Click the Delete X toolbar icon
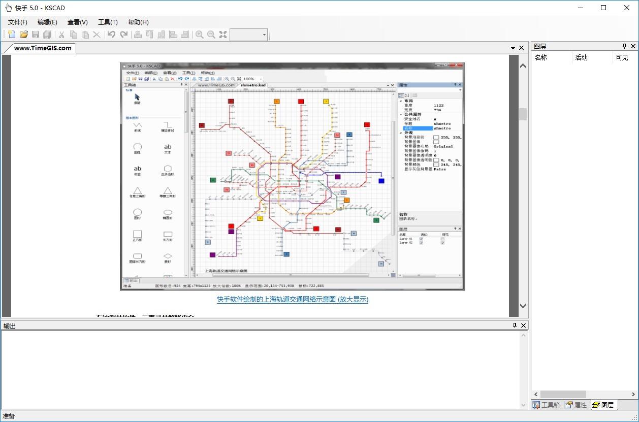 point(97,35)
